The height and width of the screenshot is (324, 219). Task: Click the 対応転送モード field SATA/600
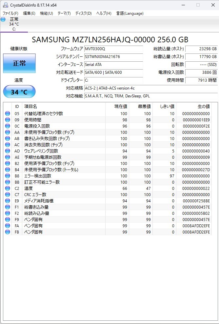coord(114,72)
